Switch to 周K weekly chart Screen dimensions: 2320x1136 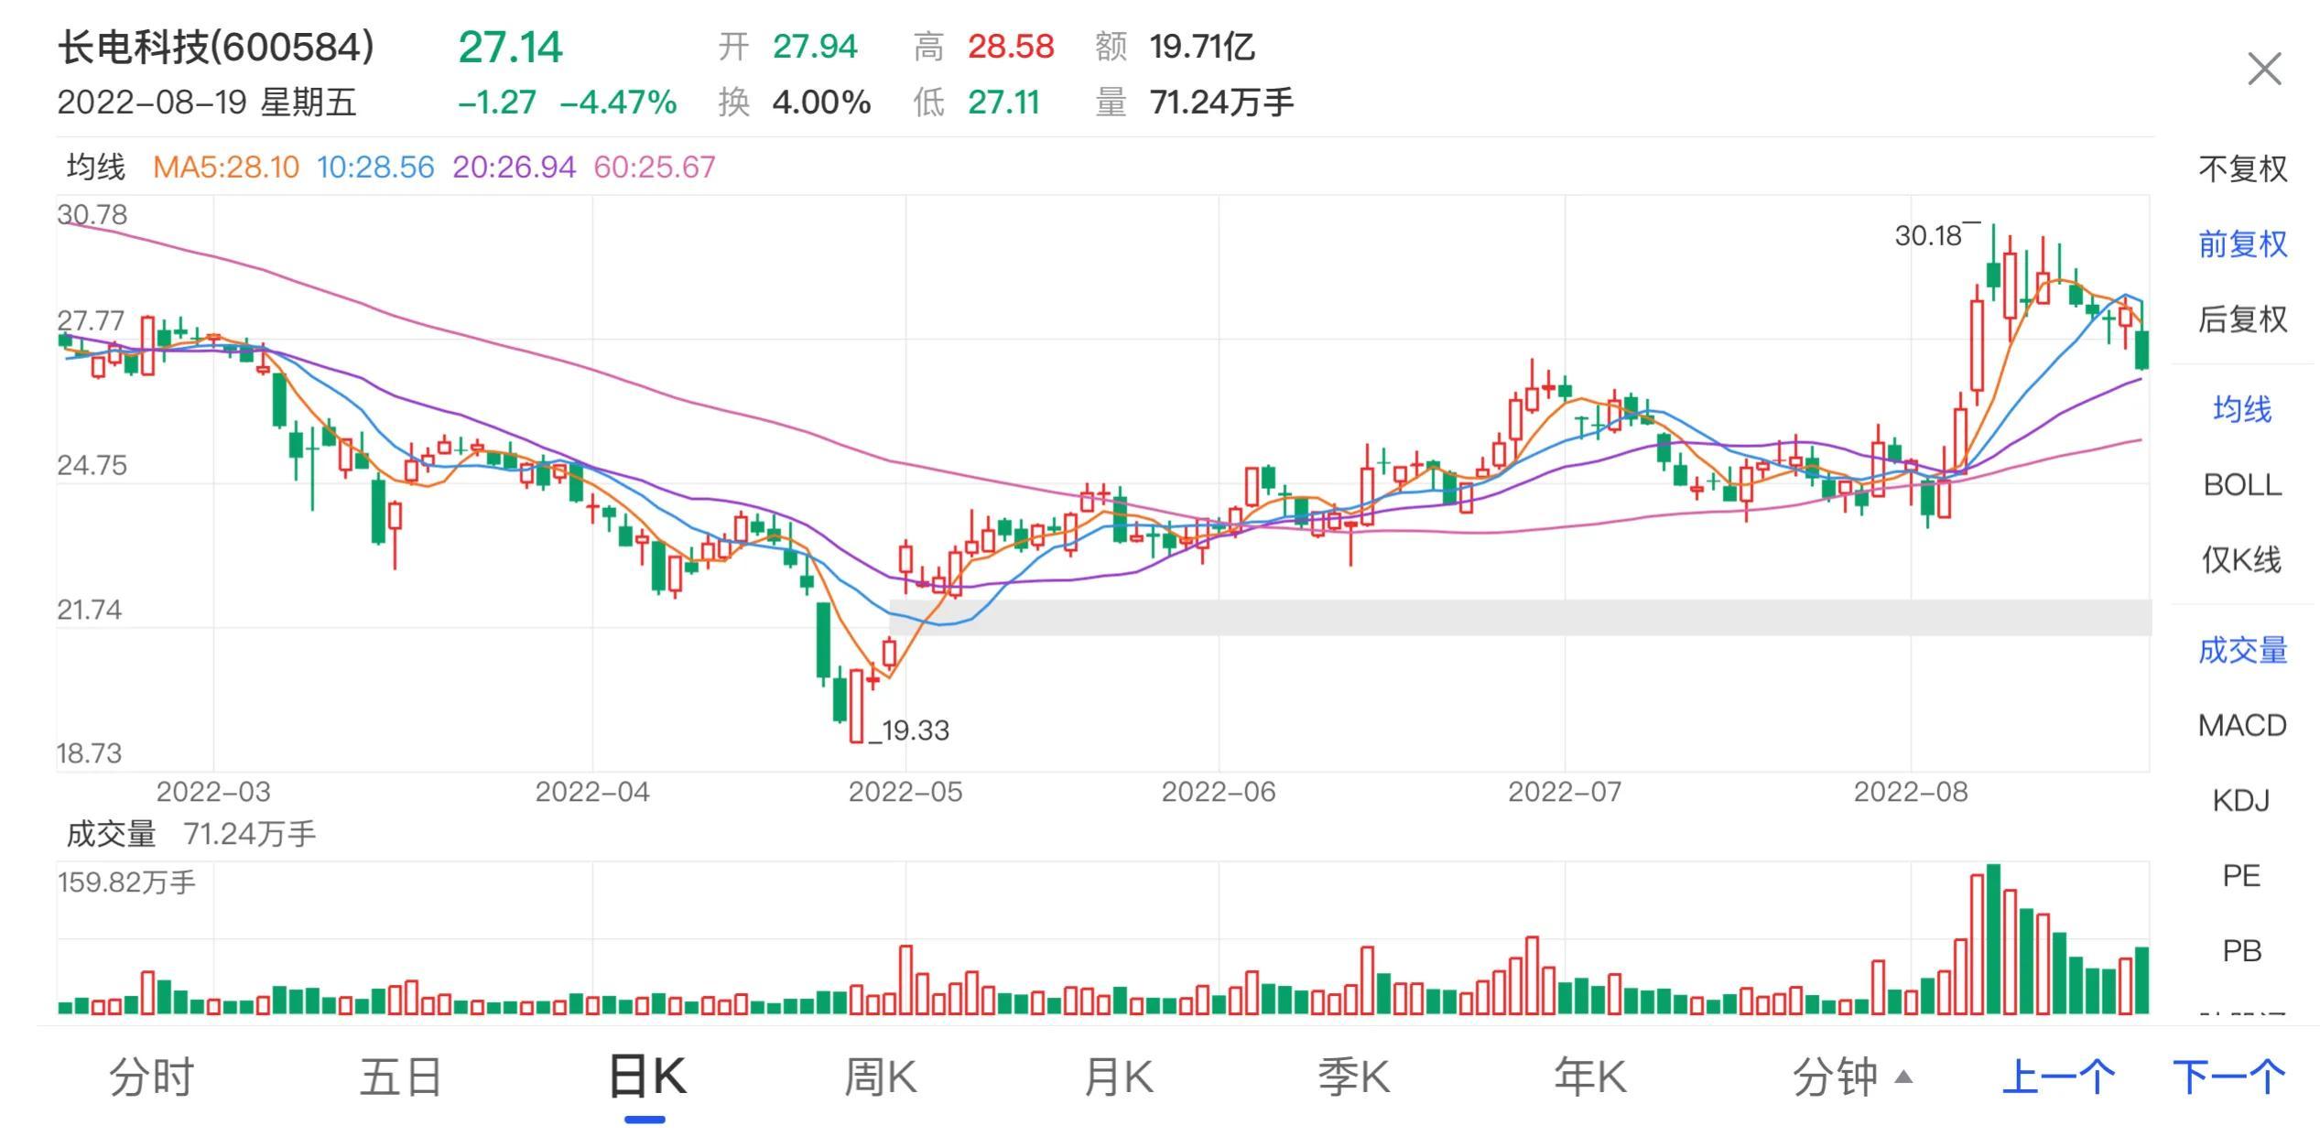pyautogui.click(x=880, y=1076)
